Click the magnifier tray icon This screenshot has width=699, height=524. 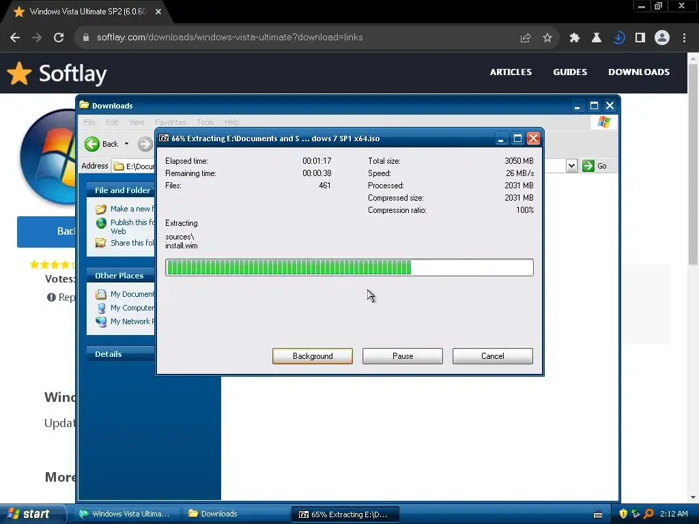coord(648,514)
